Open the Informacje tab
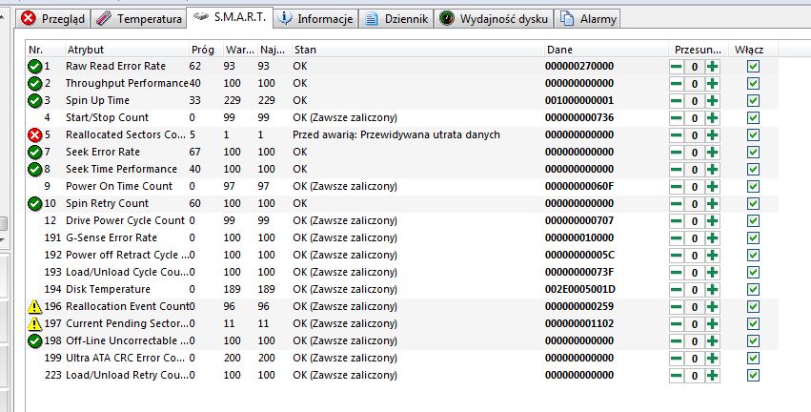 [x=315, y=19]
